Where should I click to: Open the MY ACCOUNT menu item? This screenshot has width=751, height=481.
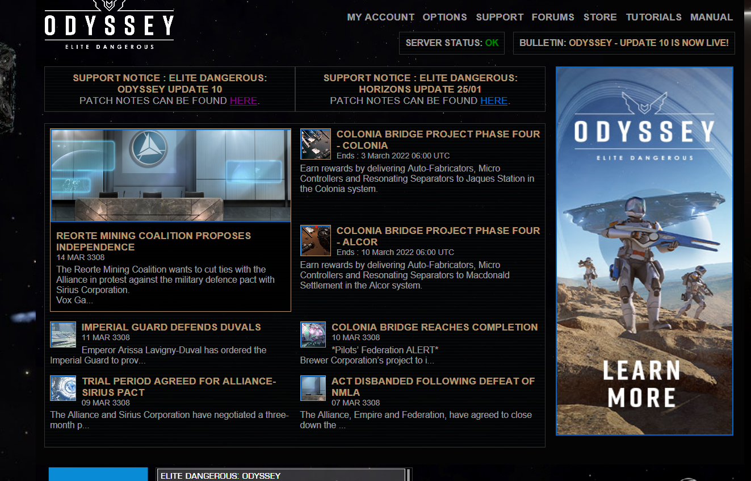coord(380,17)
